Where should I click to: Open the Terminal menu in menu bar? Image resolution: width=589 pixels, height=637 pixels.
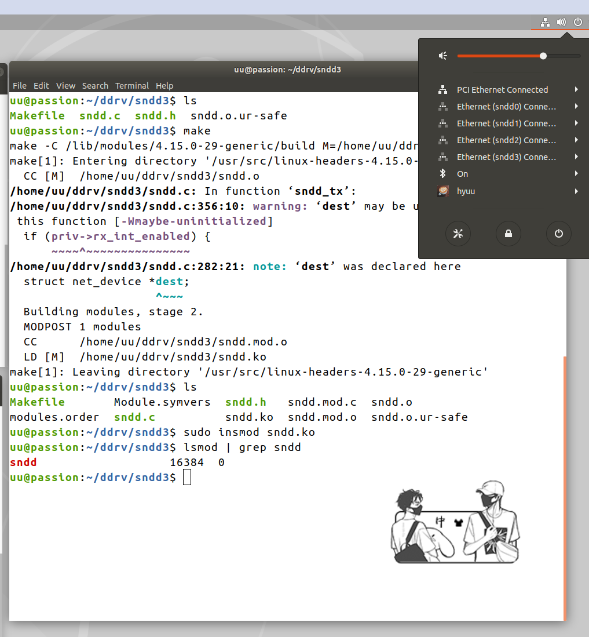(131, 86)
